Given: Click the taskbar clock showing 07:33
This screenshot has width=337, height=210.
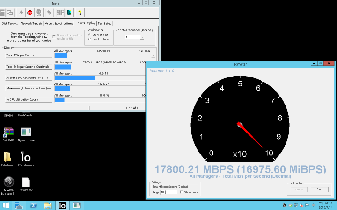Looking at the screenshot, I should point(325,205).
